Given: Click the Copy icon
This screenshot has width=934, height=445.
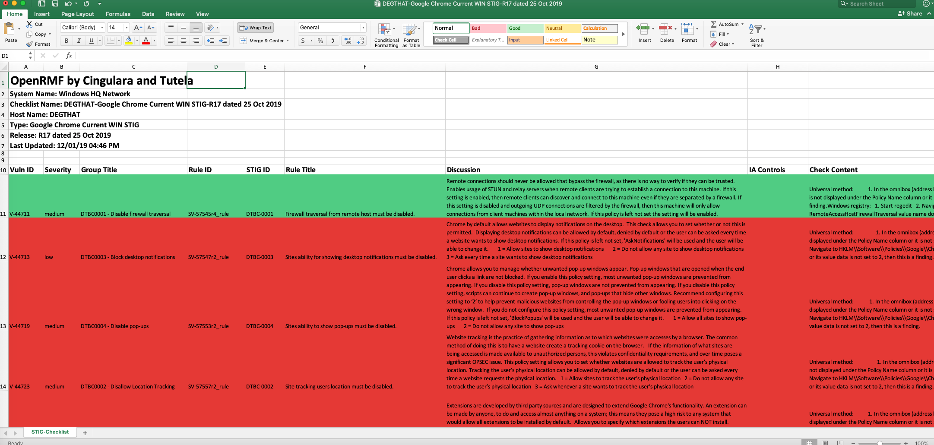Looking at the screenshot, I should (x=29, y=34).
